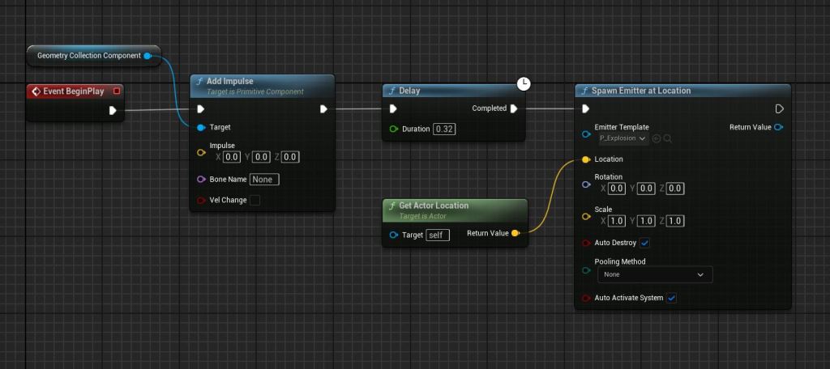Open the Pooling Method dropdown
Image resolution: width=830 pixels, height=369 pixels.
click(x=654, y=274)
